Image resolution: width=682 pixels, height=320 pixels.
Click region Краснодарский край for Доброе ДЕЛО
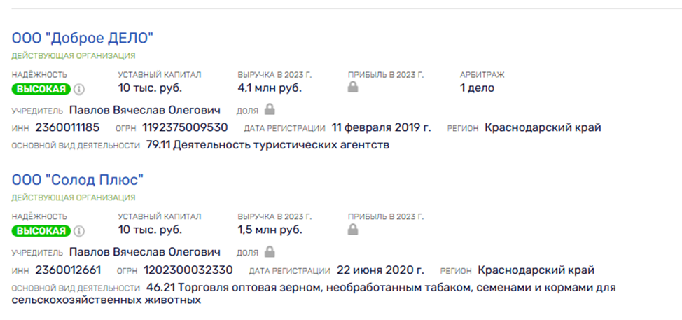(543, 127)
